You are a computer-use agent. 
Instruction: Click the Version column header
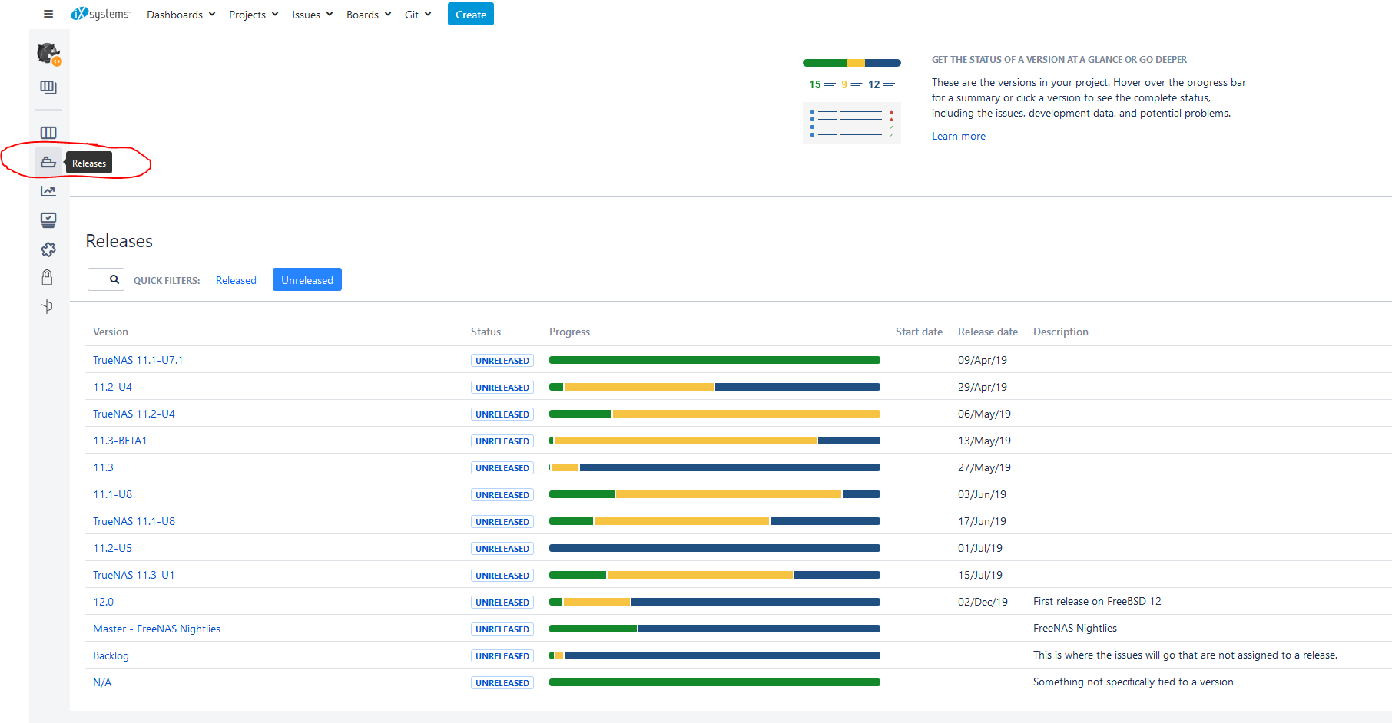tap(111, 332)
